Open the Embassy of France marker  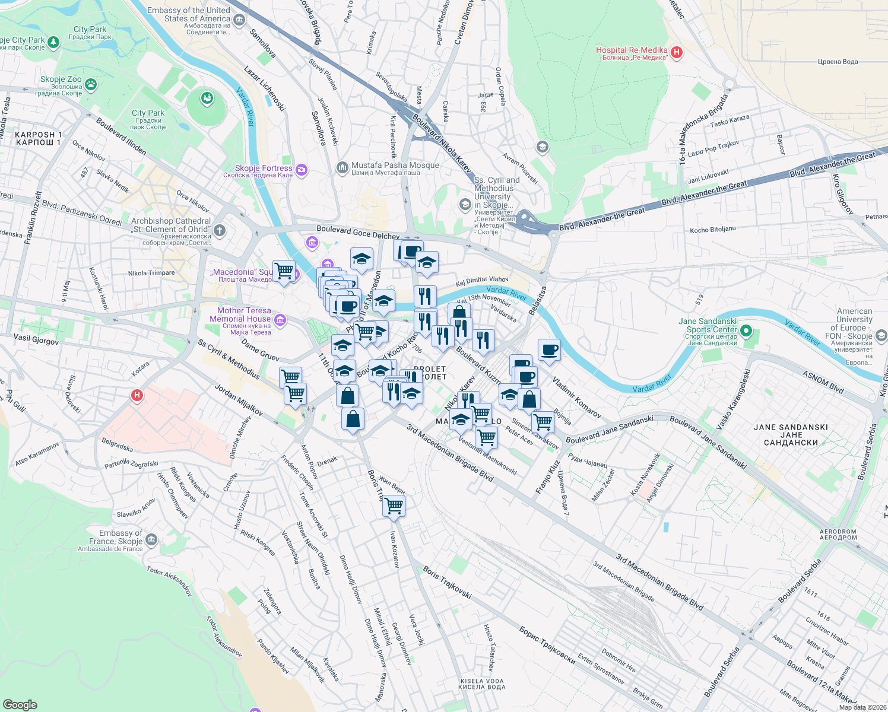click(x=150, y=541)
